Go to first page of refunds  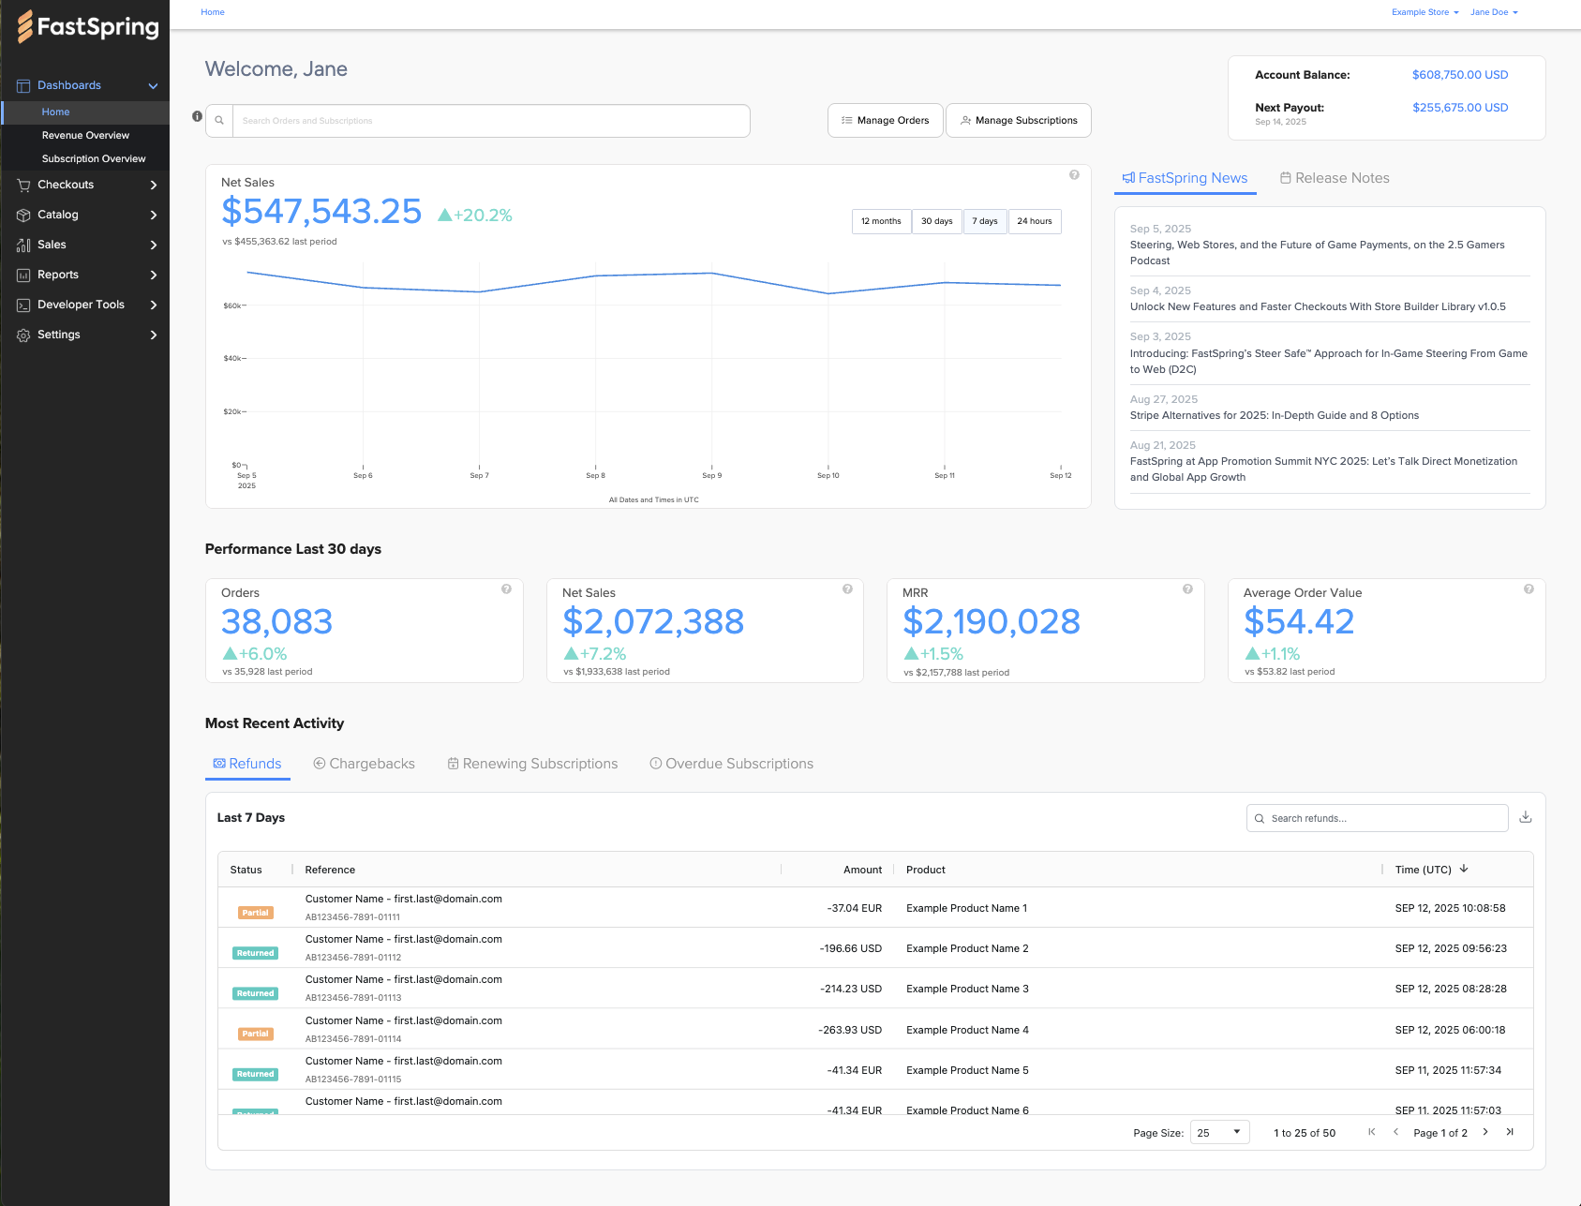[1372, 1132]
